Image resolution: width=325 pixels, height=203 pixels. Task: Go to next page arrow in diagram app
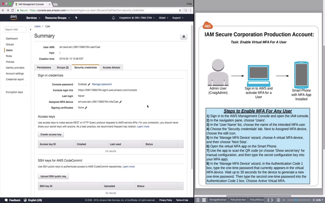[x=272, y=200]
